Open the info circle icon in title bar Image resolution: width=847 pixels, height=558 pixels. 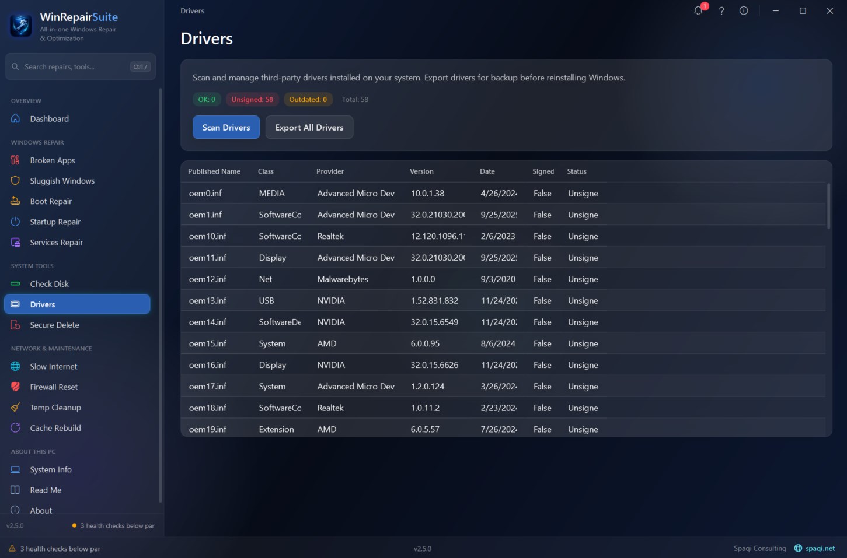point(744,10)
